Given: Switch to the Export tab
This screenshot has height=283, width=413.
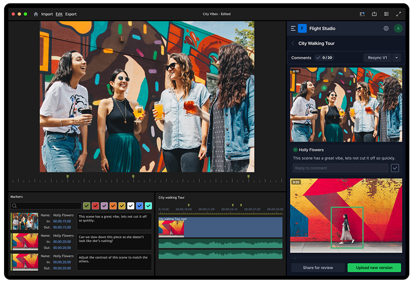Looking at the screenshot, I should 71,14.
